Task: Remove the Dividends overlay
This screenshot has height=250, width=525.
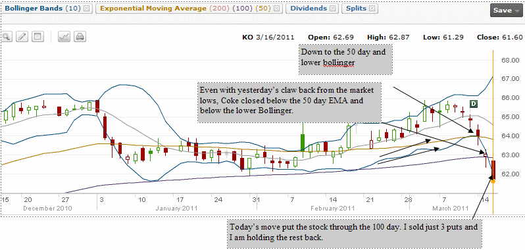Action: [332, 9]
